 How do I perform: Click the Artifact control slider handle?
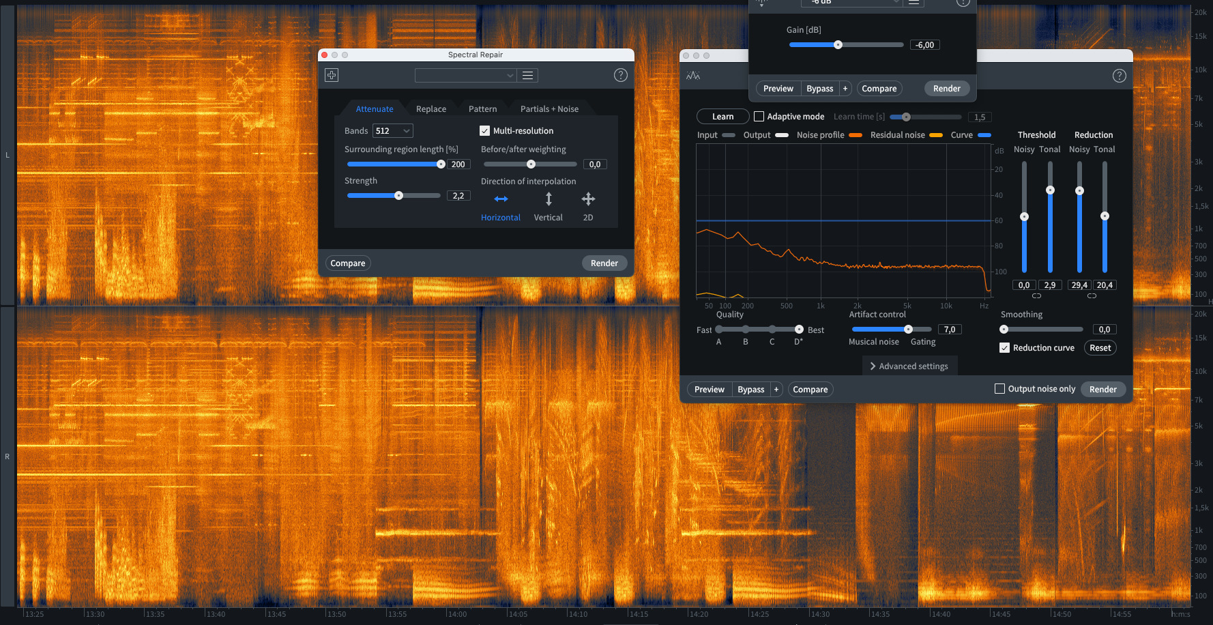pos(908,330)
